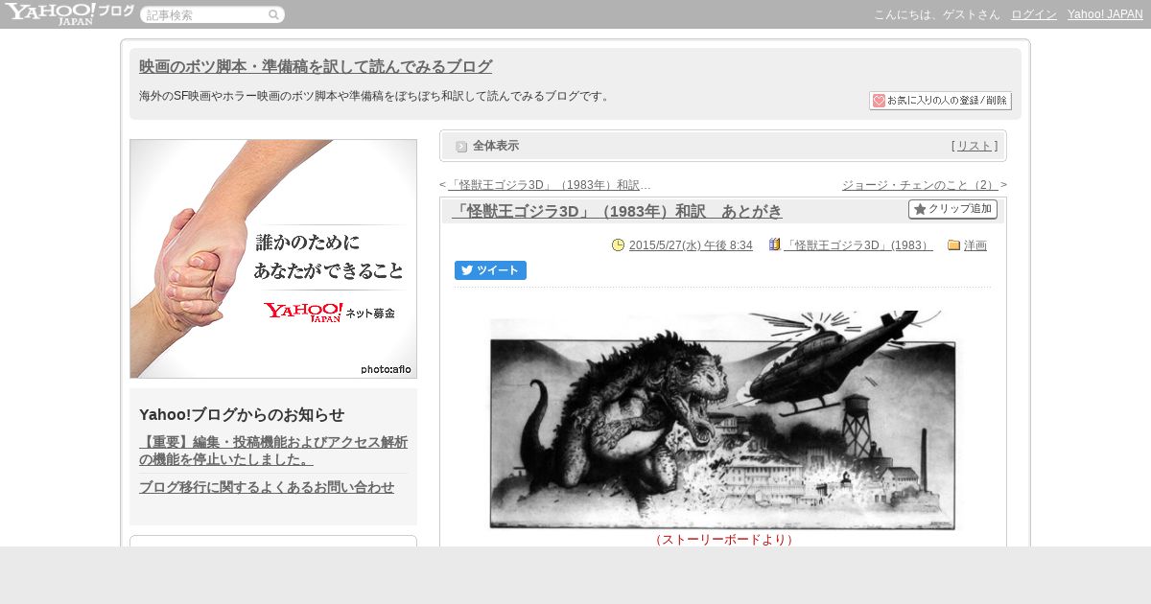
Task: Open the 「怪獣王ゴジラ3D」(1983) category link
Action: (857, 245)
